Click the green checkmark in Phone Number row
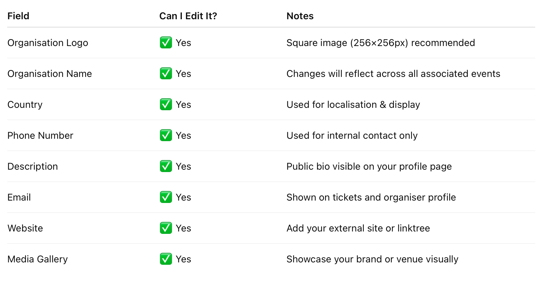The height and width of the screenshot is (283, 539). coord(166,136)
